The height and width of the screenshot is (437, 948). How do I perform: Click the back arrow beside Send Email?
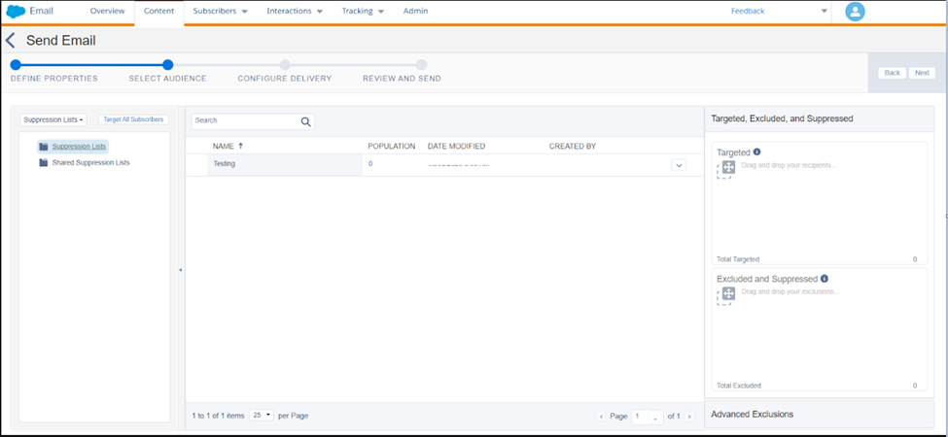(x=11, y=41)
